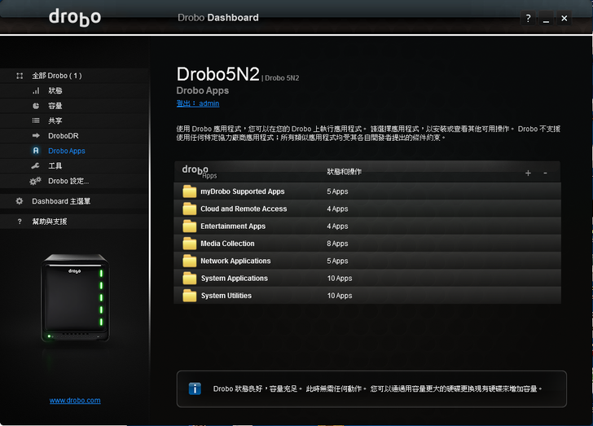Image resolution: width=593 pixels, height=426 pixels.
Task: Click the blue info icon in status message
Action: tap(195, 389)
